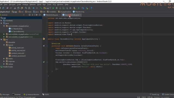Select content_second.xml in layout folder
The width and height of the screenshot is (174, 98).
coord(18,56)
